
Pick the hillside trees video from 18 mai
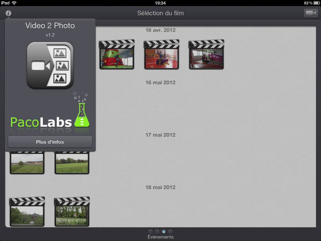pyautogui.click(x=27, y=212)
